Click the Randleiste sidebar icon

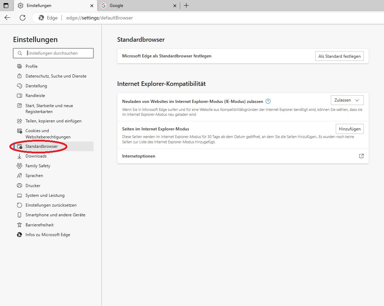point(19,96)
